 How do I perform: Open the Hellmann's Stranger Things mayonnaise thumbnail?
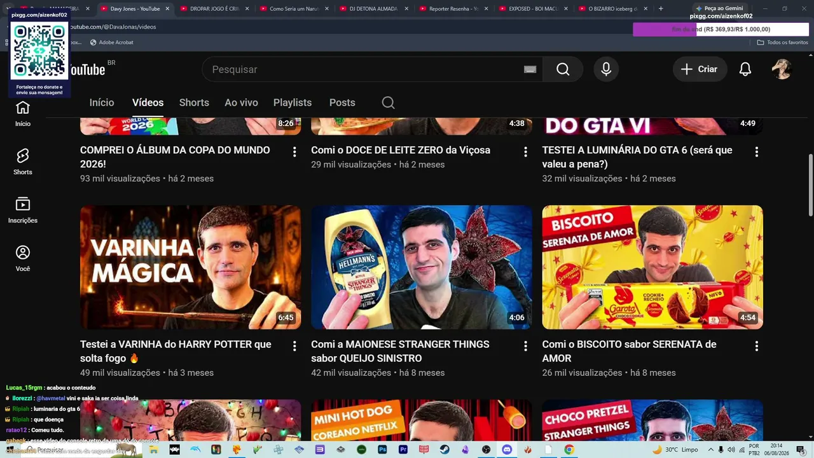pos(421,267)
